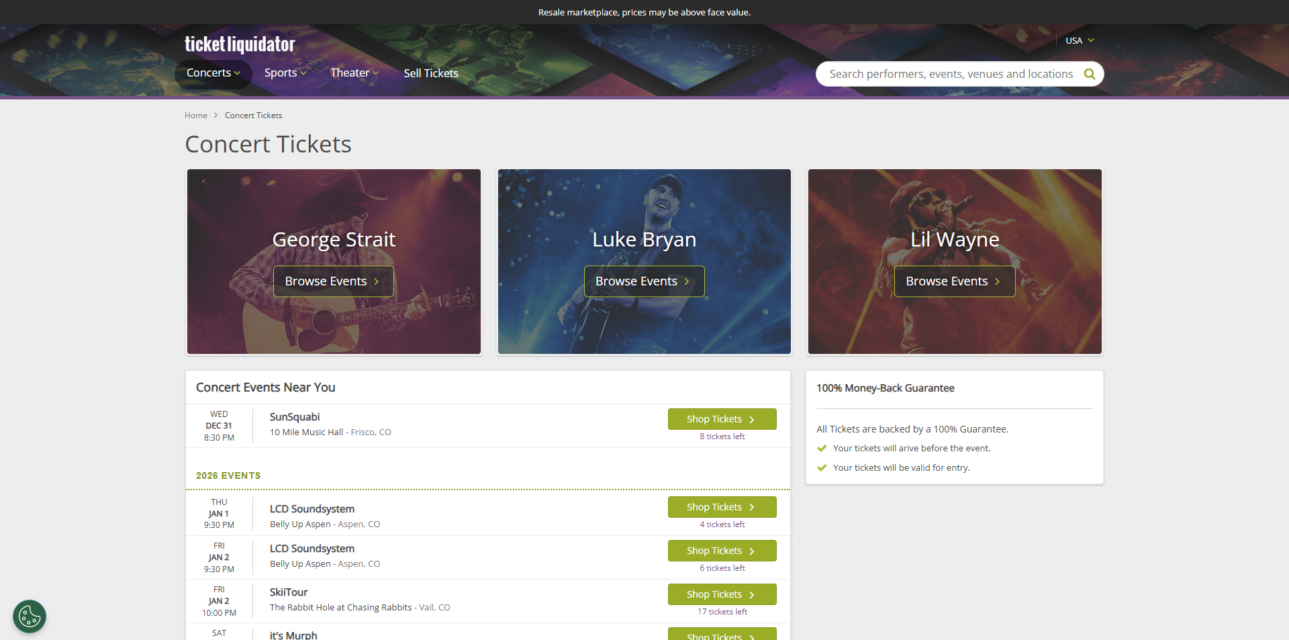Select Sell Tickets in the navigation bar

430,73
